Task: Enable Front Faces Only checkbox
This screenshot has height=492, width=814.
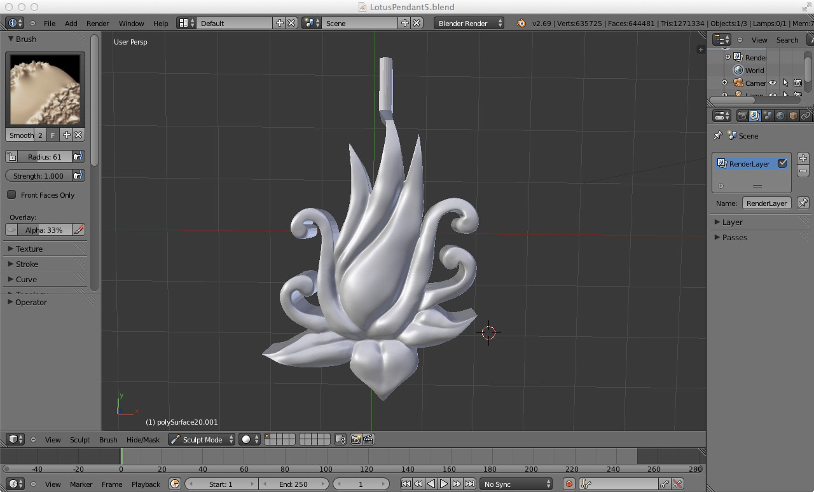Action: click(11, 195)
